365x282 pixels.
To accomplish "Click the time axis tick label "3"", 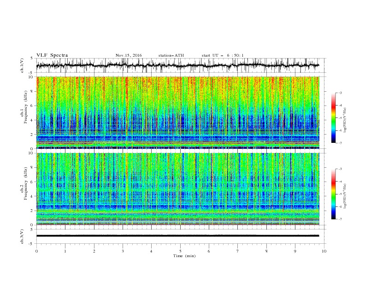I will coord(123,251).
